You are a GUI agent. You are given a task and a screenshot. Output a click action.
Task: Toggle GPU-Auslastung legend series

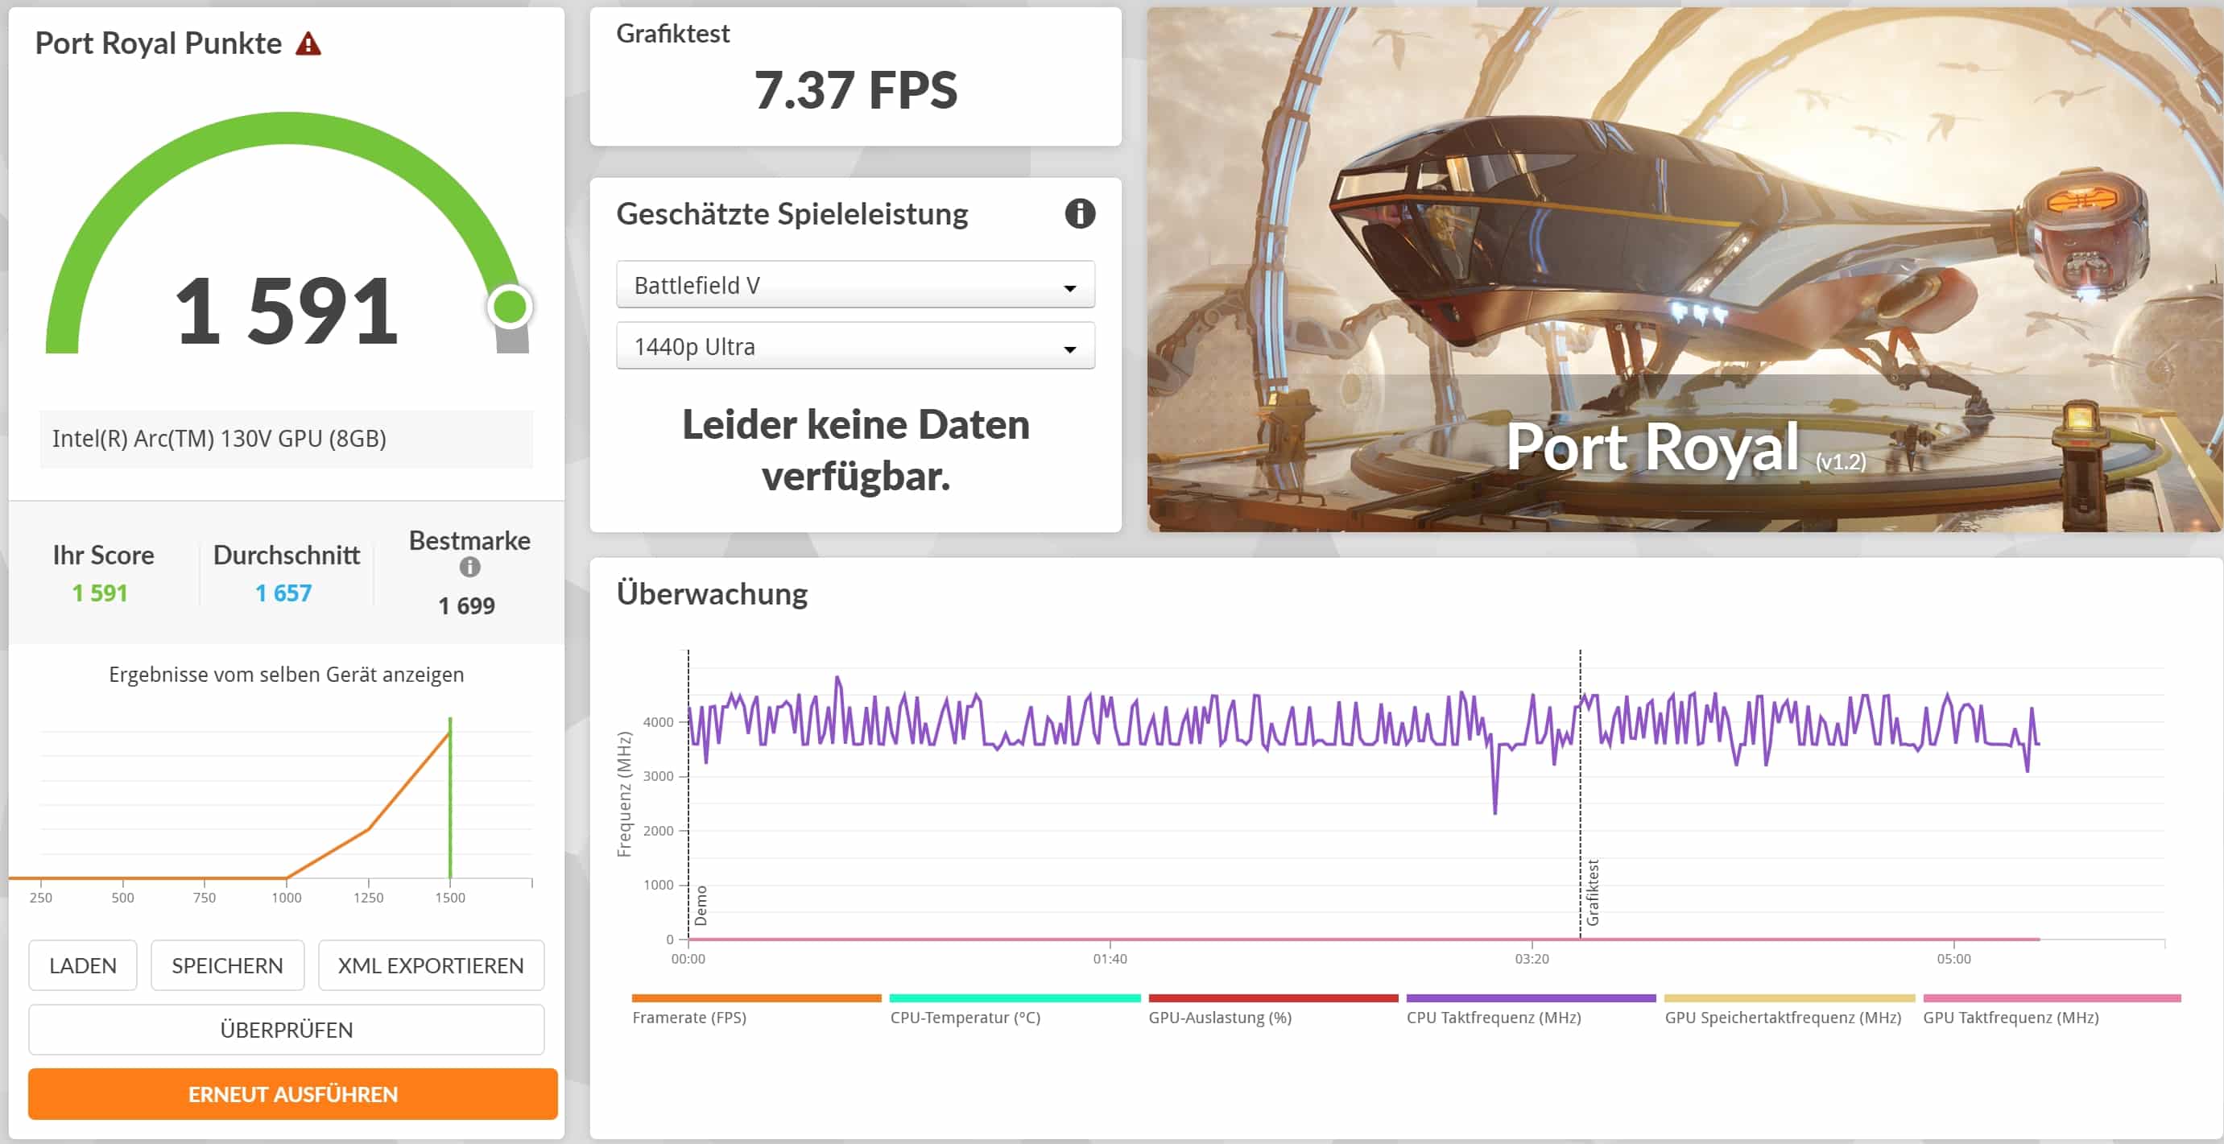click(x=1219, y=1017)
